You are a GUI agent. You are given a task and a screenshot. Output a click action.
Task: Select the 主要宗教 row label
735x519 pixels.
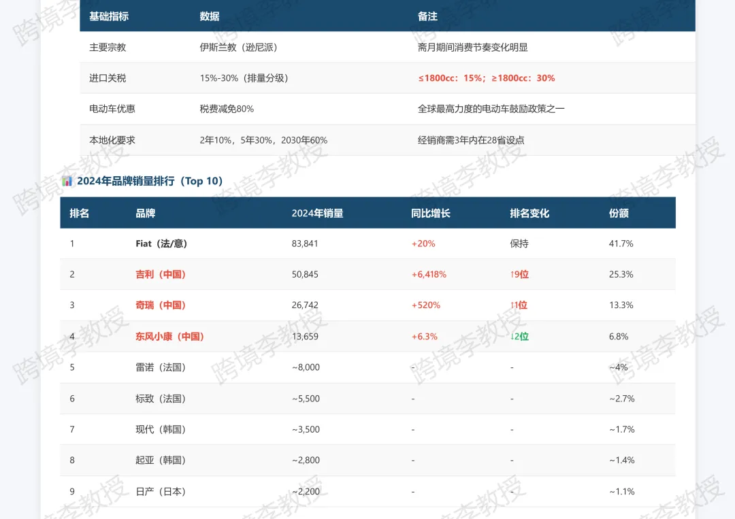coord(108,48)
